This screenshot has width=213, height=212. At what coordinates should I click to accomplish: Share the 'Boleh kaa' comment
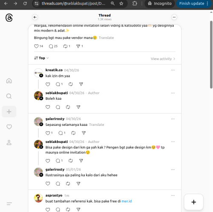(78, 107)
